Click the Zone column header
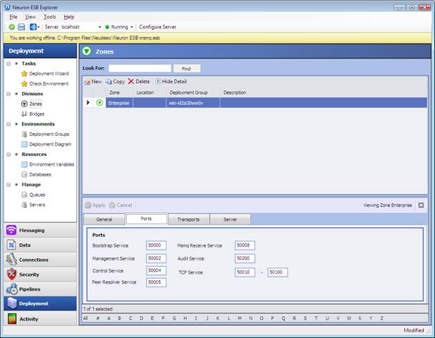 tap(119, 93)
